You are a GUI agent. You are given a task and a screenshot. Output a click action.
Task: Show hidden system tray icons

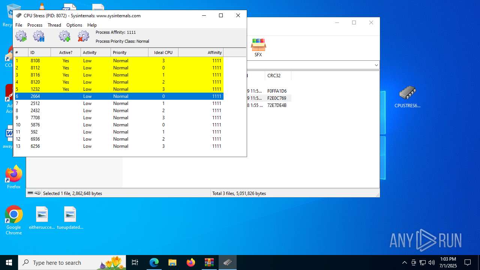coord(404,262)
